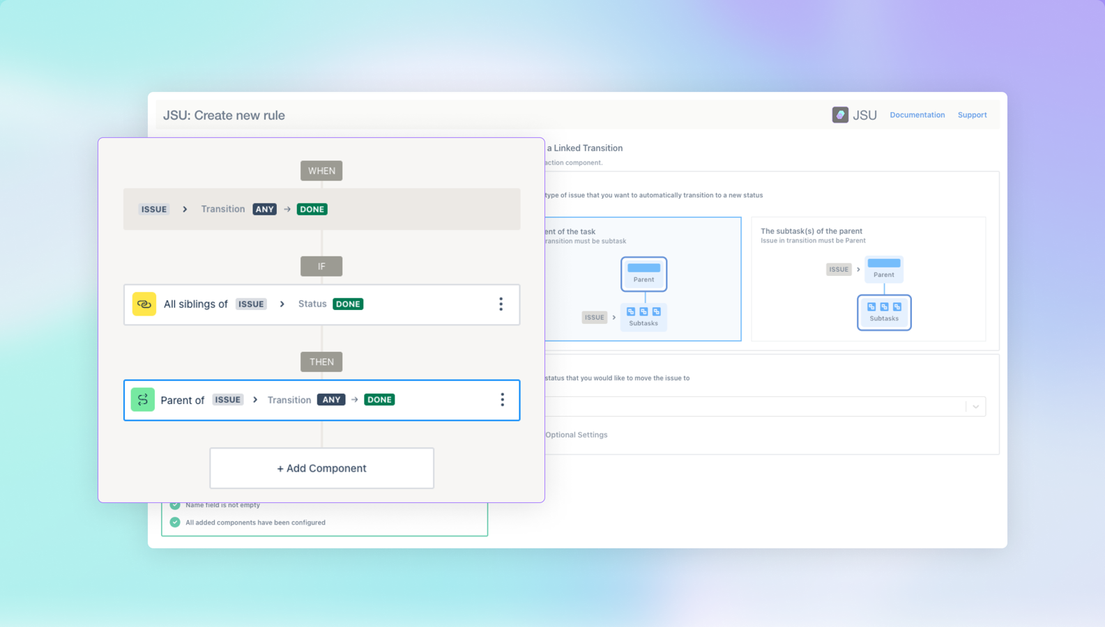The image size is (1105, 627).
Task: Click the yellow link icon for All siblings
Action: click(144, 304)
